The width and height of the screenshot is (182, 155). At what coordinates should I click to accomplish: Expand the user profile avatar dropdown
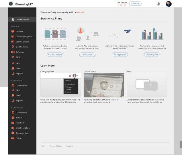click(169, 4)
